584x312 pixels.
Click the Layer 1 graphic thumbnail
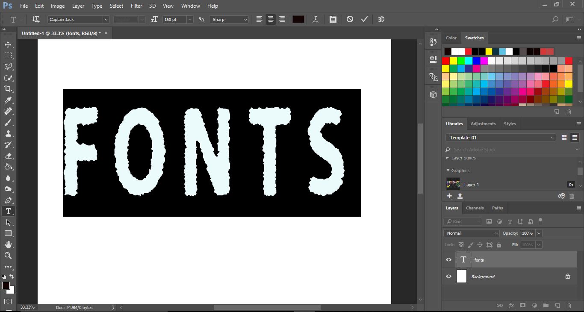[x=453, y=185]
